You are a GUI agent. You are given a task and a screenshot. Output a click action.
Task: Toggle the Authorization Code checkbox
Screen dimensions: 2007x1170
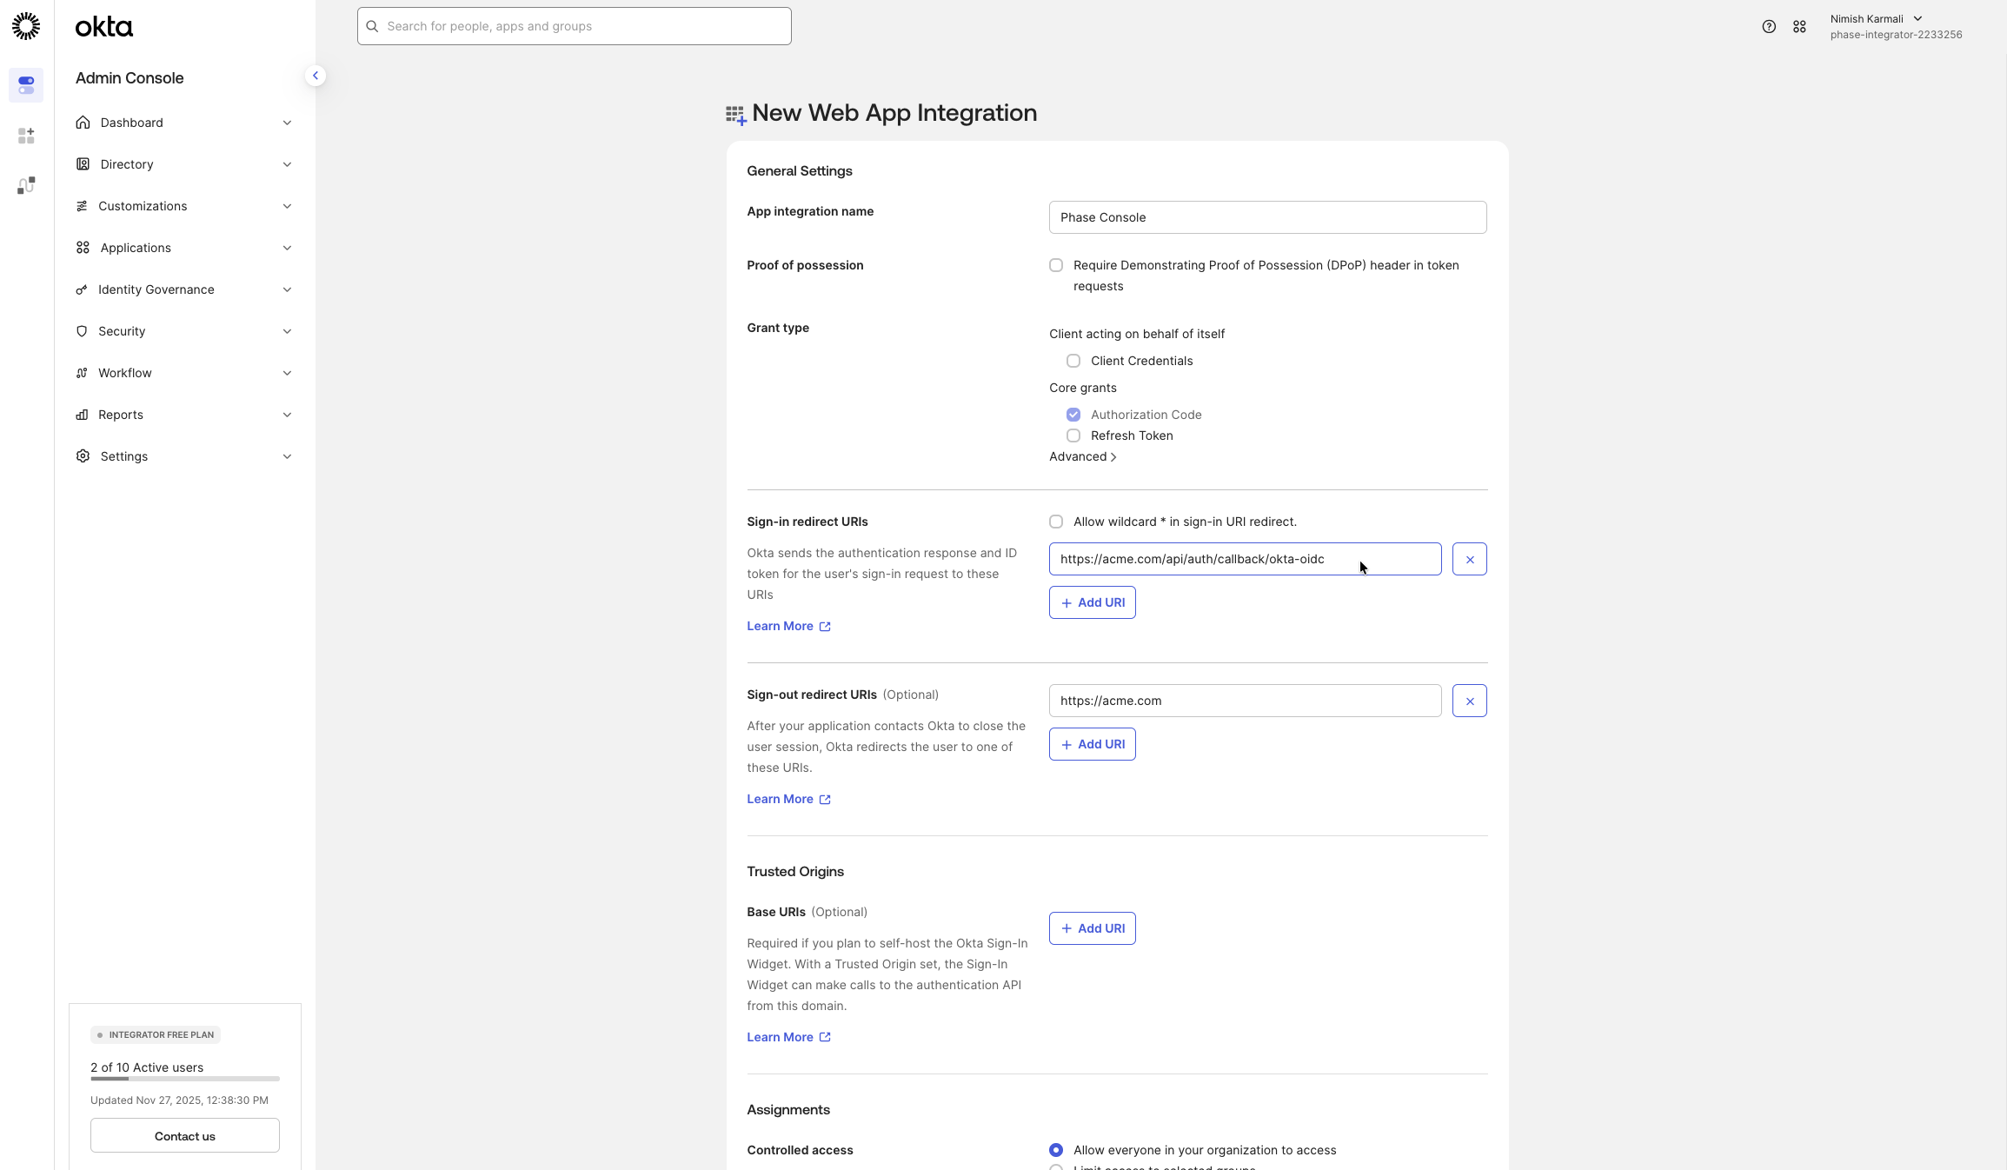(1073, 415)
